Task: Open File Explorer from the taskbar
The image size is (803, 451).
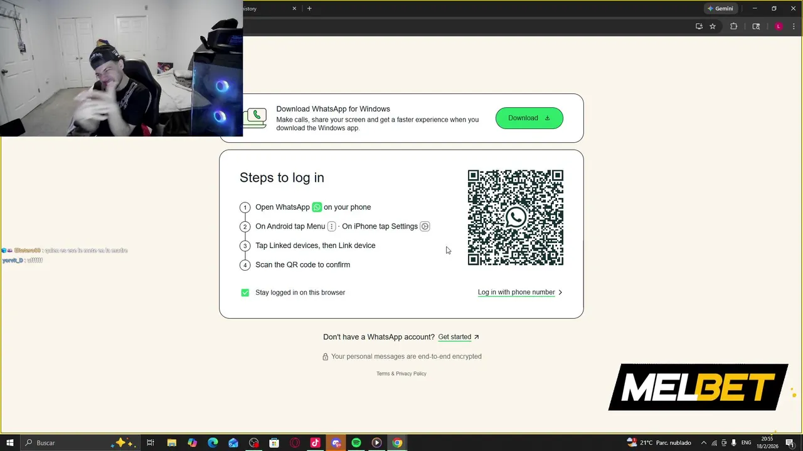Action: coord(171,443)
